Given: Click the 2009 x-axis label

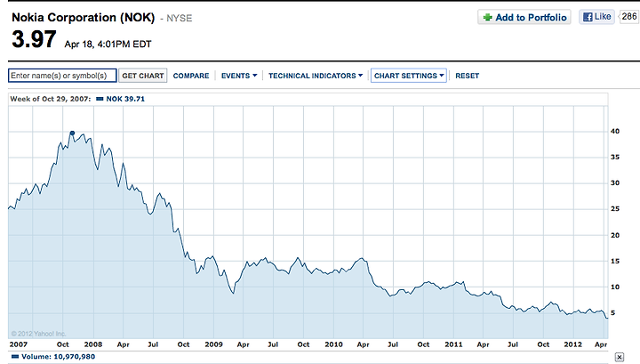Looking at the screenshot, I should 213,344.
